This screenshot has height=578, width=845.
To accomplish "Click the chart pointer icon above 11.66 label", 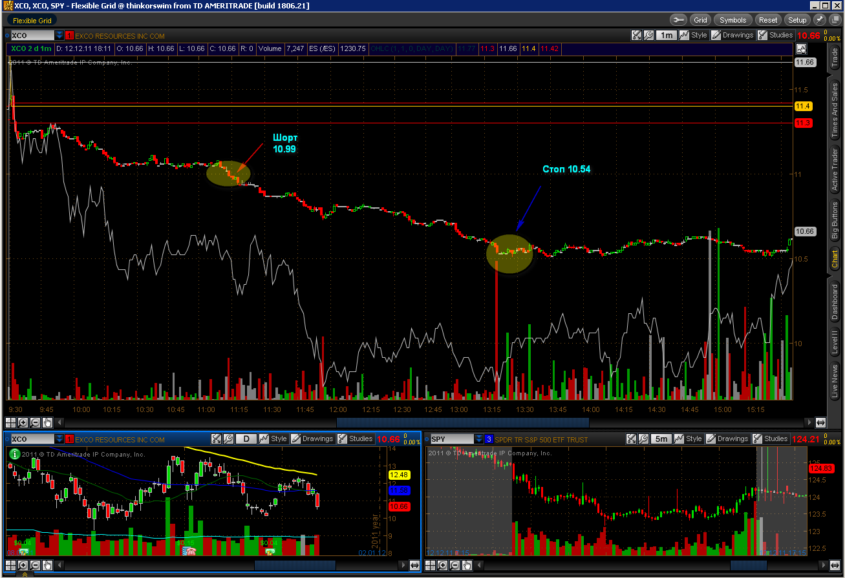I will click(802, 48).
